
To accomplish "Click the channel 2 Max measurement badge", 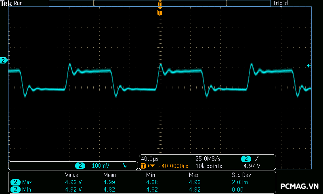I will [16, 182].
